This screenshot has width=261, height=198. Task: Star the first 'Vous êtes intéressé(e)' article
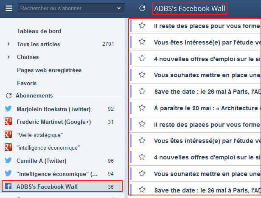click(x=142, y=42)
